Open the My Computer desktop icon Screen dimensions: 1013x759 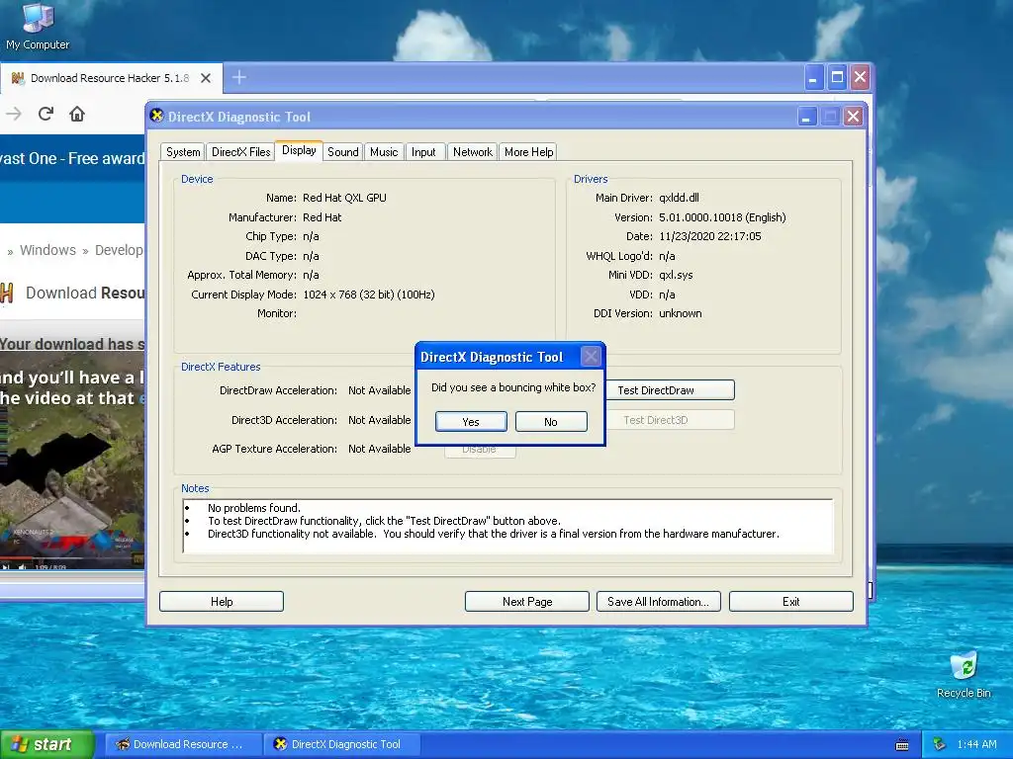pyautogui.click(x=38, y=26)
